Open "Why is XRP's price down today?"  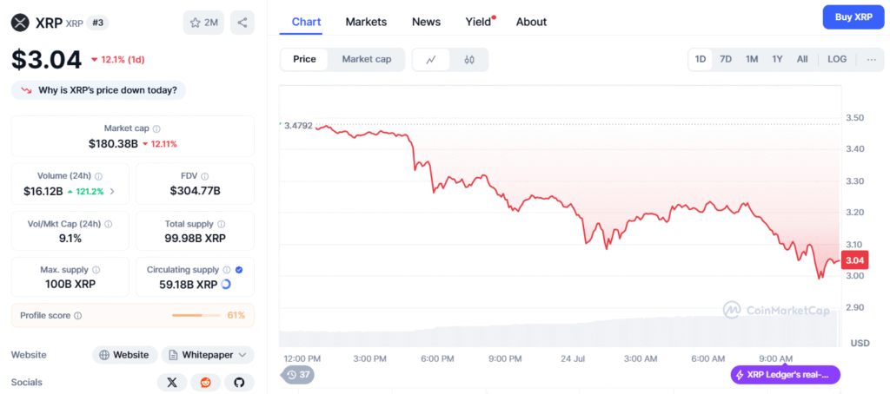99,90
